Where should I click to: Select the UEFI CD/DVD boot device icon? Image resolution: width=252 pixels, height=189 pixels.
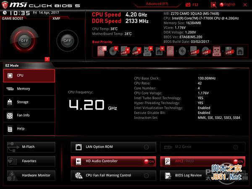[x=113, y=51]
